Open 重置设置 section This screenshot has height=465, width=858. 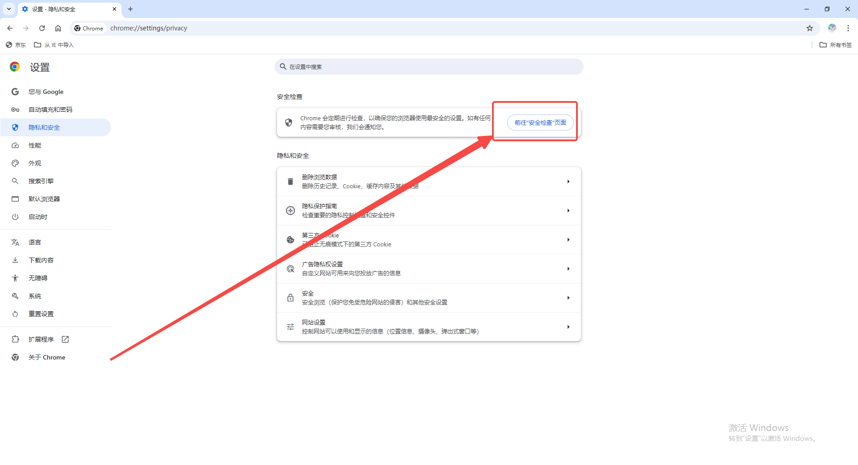[x=55, y=314]
